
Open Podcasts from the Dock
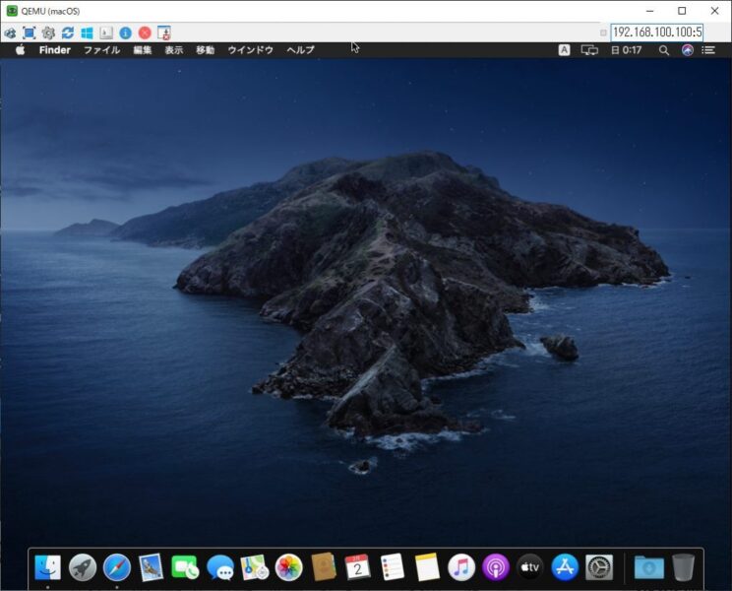coord(496,567)
